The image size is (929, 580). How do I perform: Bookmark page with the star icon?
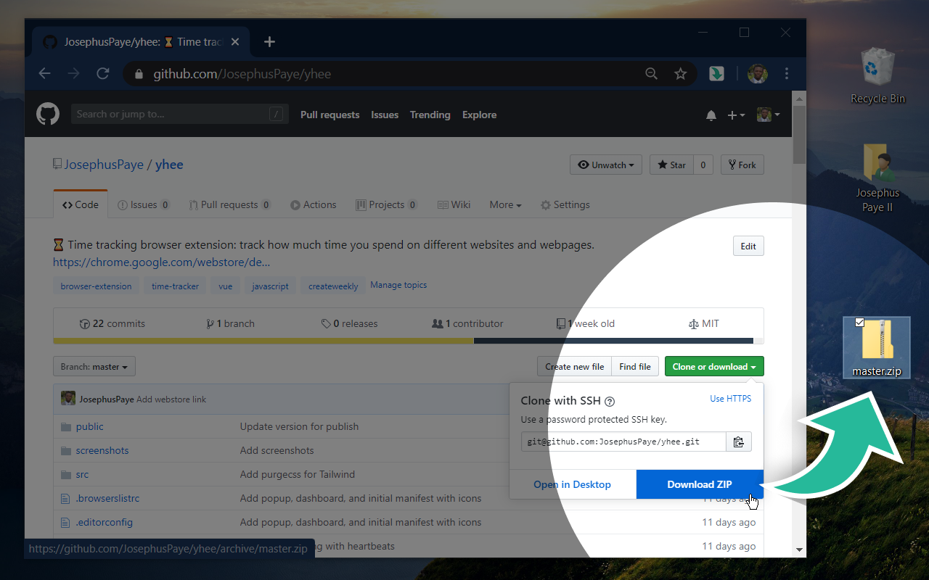point(680,74)
